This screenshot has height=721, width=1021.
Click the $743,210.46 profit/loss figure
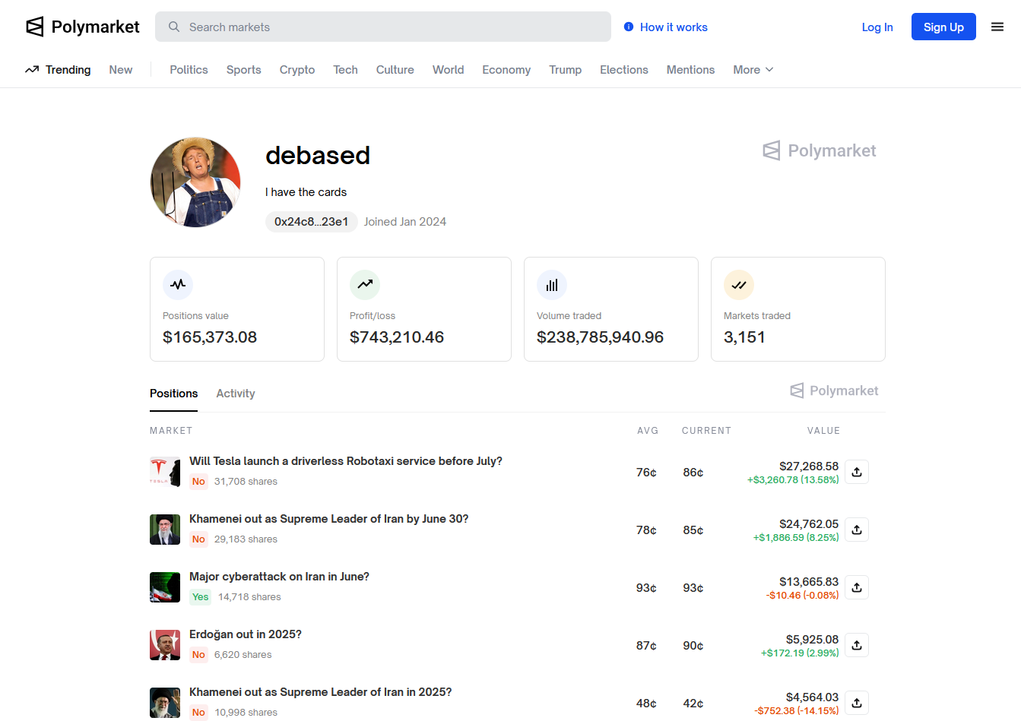(397, 337)
